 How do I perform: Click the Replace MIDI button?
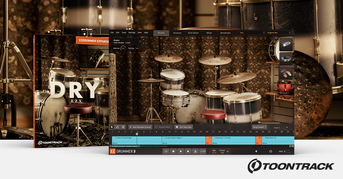coord(164,127)
